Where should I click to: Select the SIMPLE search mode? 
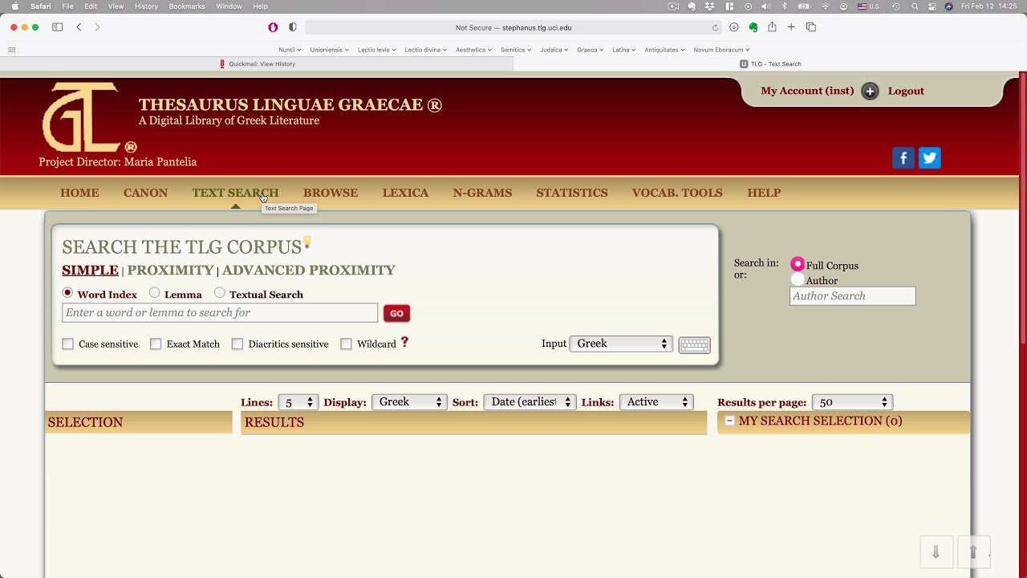[x=90, y=271]
